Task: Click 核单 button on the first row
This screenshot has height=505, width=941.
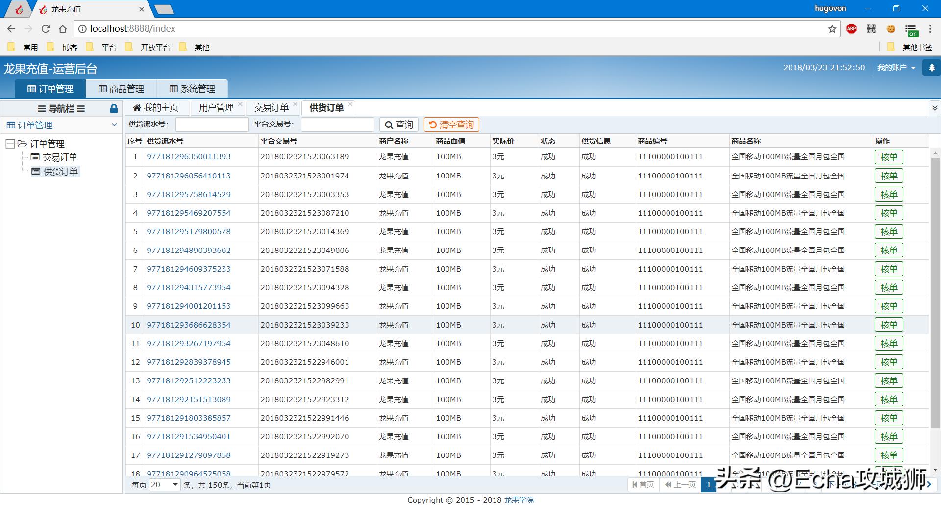Action: tap(889, 156)
